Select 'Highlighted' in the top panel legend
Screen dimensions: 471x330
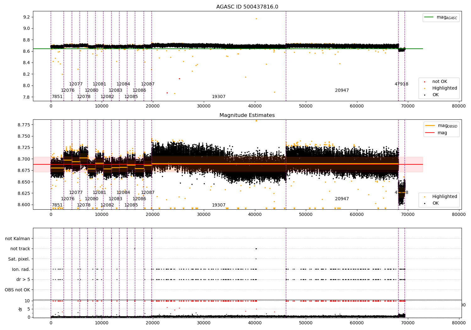point(445,88)
